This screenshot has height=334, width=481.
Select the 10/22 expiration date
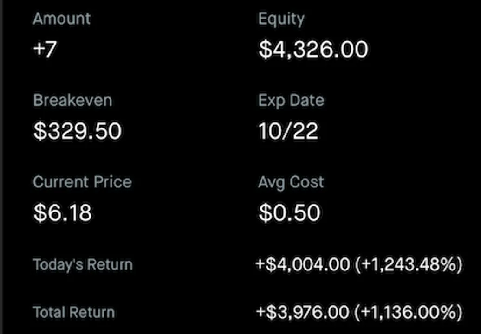coord(288,131)
